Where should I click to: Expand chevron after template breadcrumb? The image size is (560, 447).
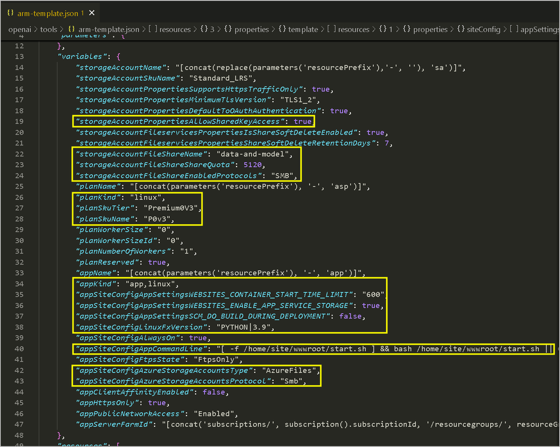point(322,29)
